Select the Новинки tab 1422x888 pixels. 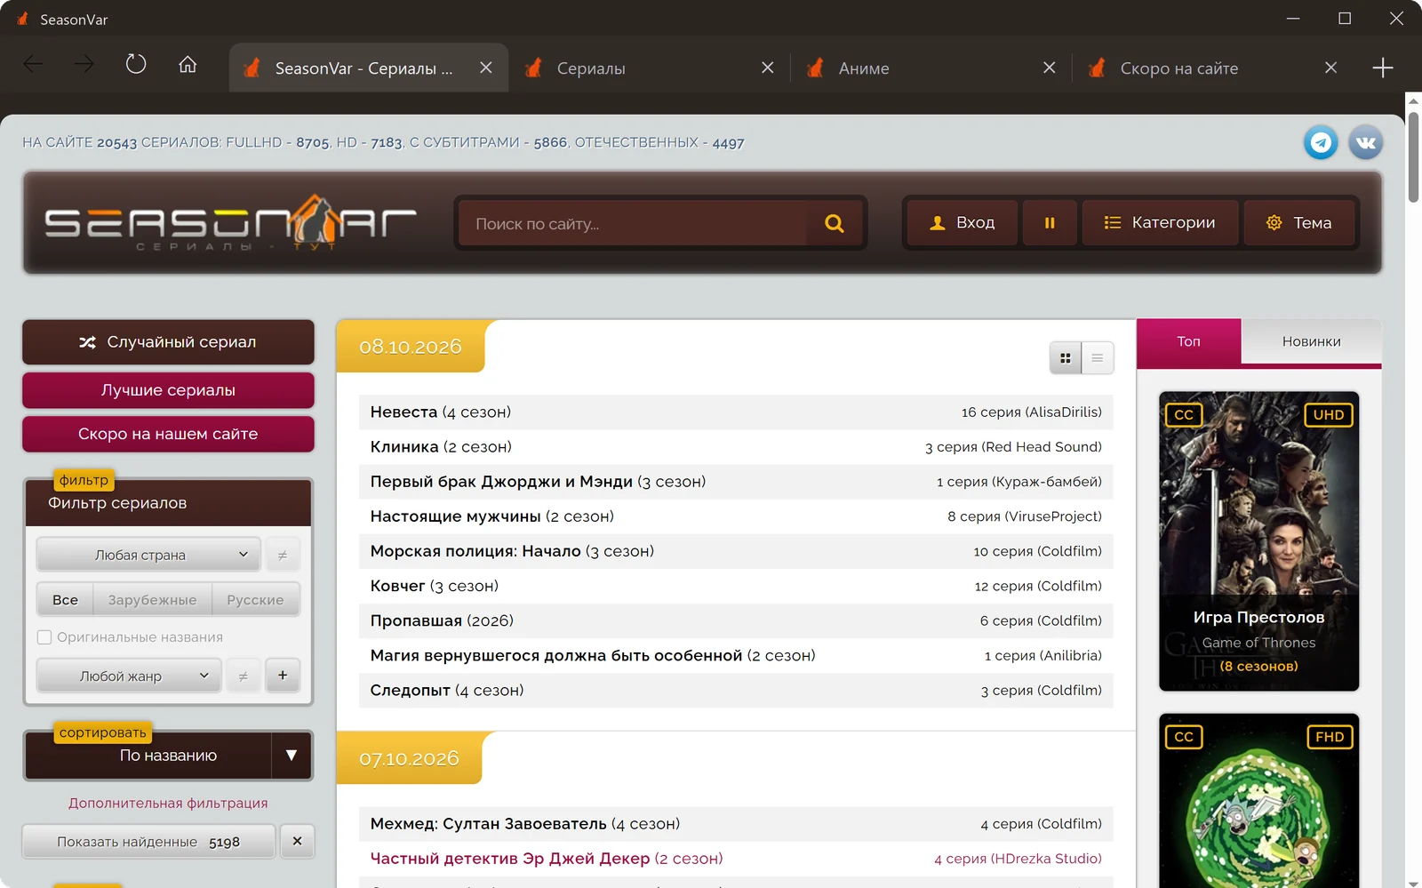coord(1311,341)
